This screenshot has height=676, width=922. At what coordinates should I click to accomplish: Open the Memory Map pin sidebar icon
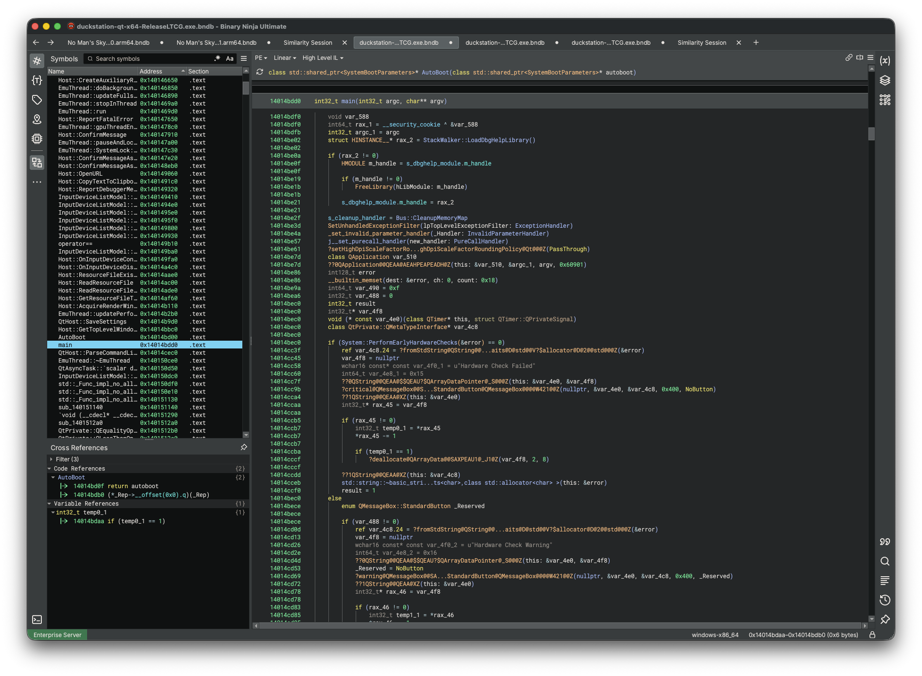point(37,119)
